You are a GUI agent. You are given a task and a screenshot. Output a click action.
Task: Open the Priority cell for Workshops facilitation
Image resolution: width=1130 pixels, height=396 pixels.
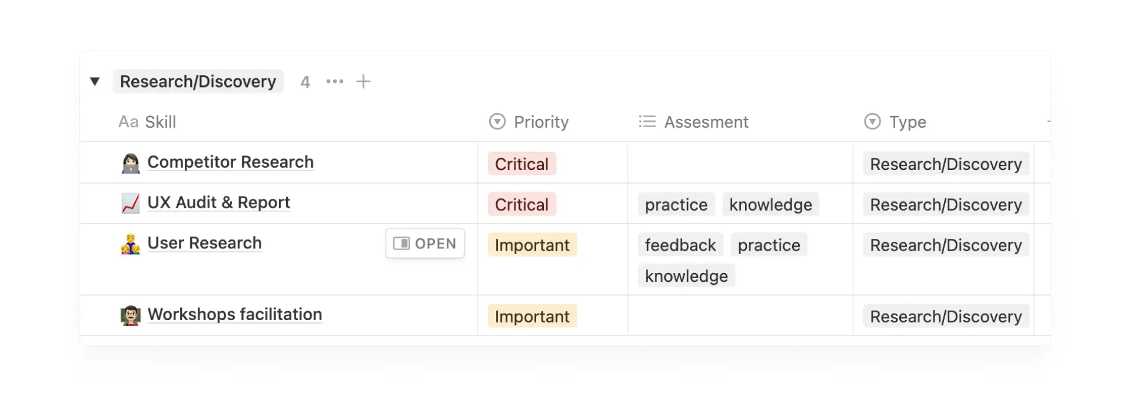coord(531,316)
